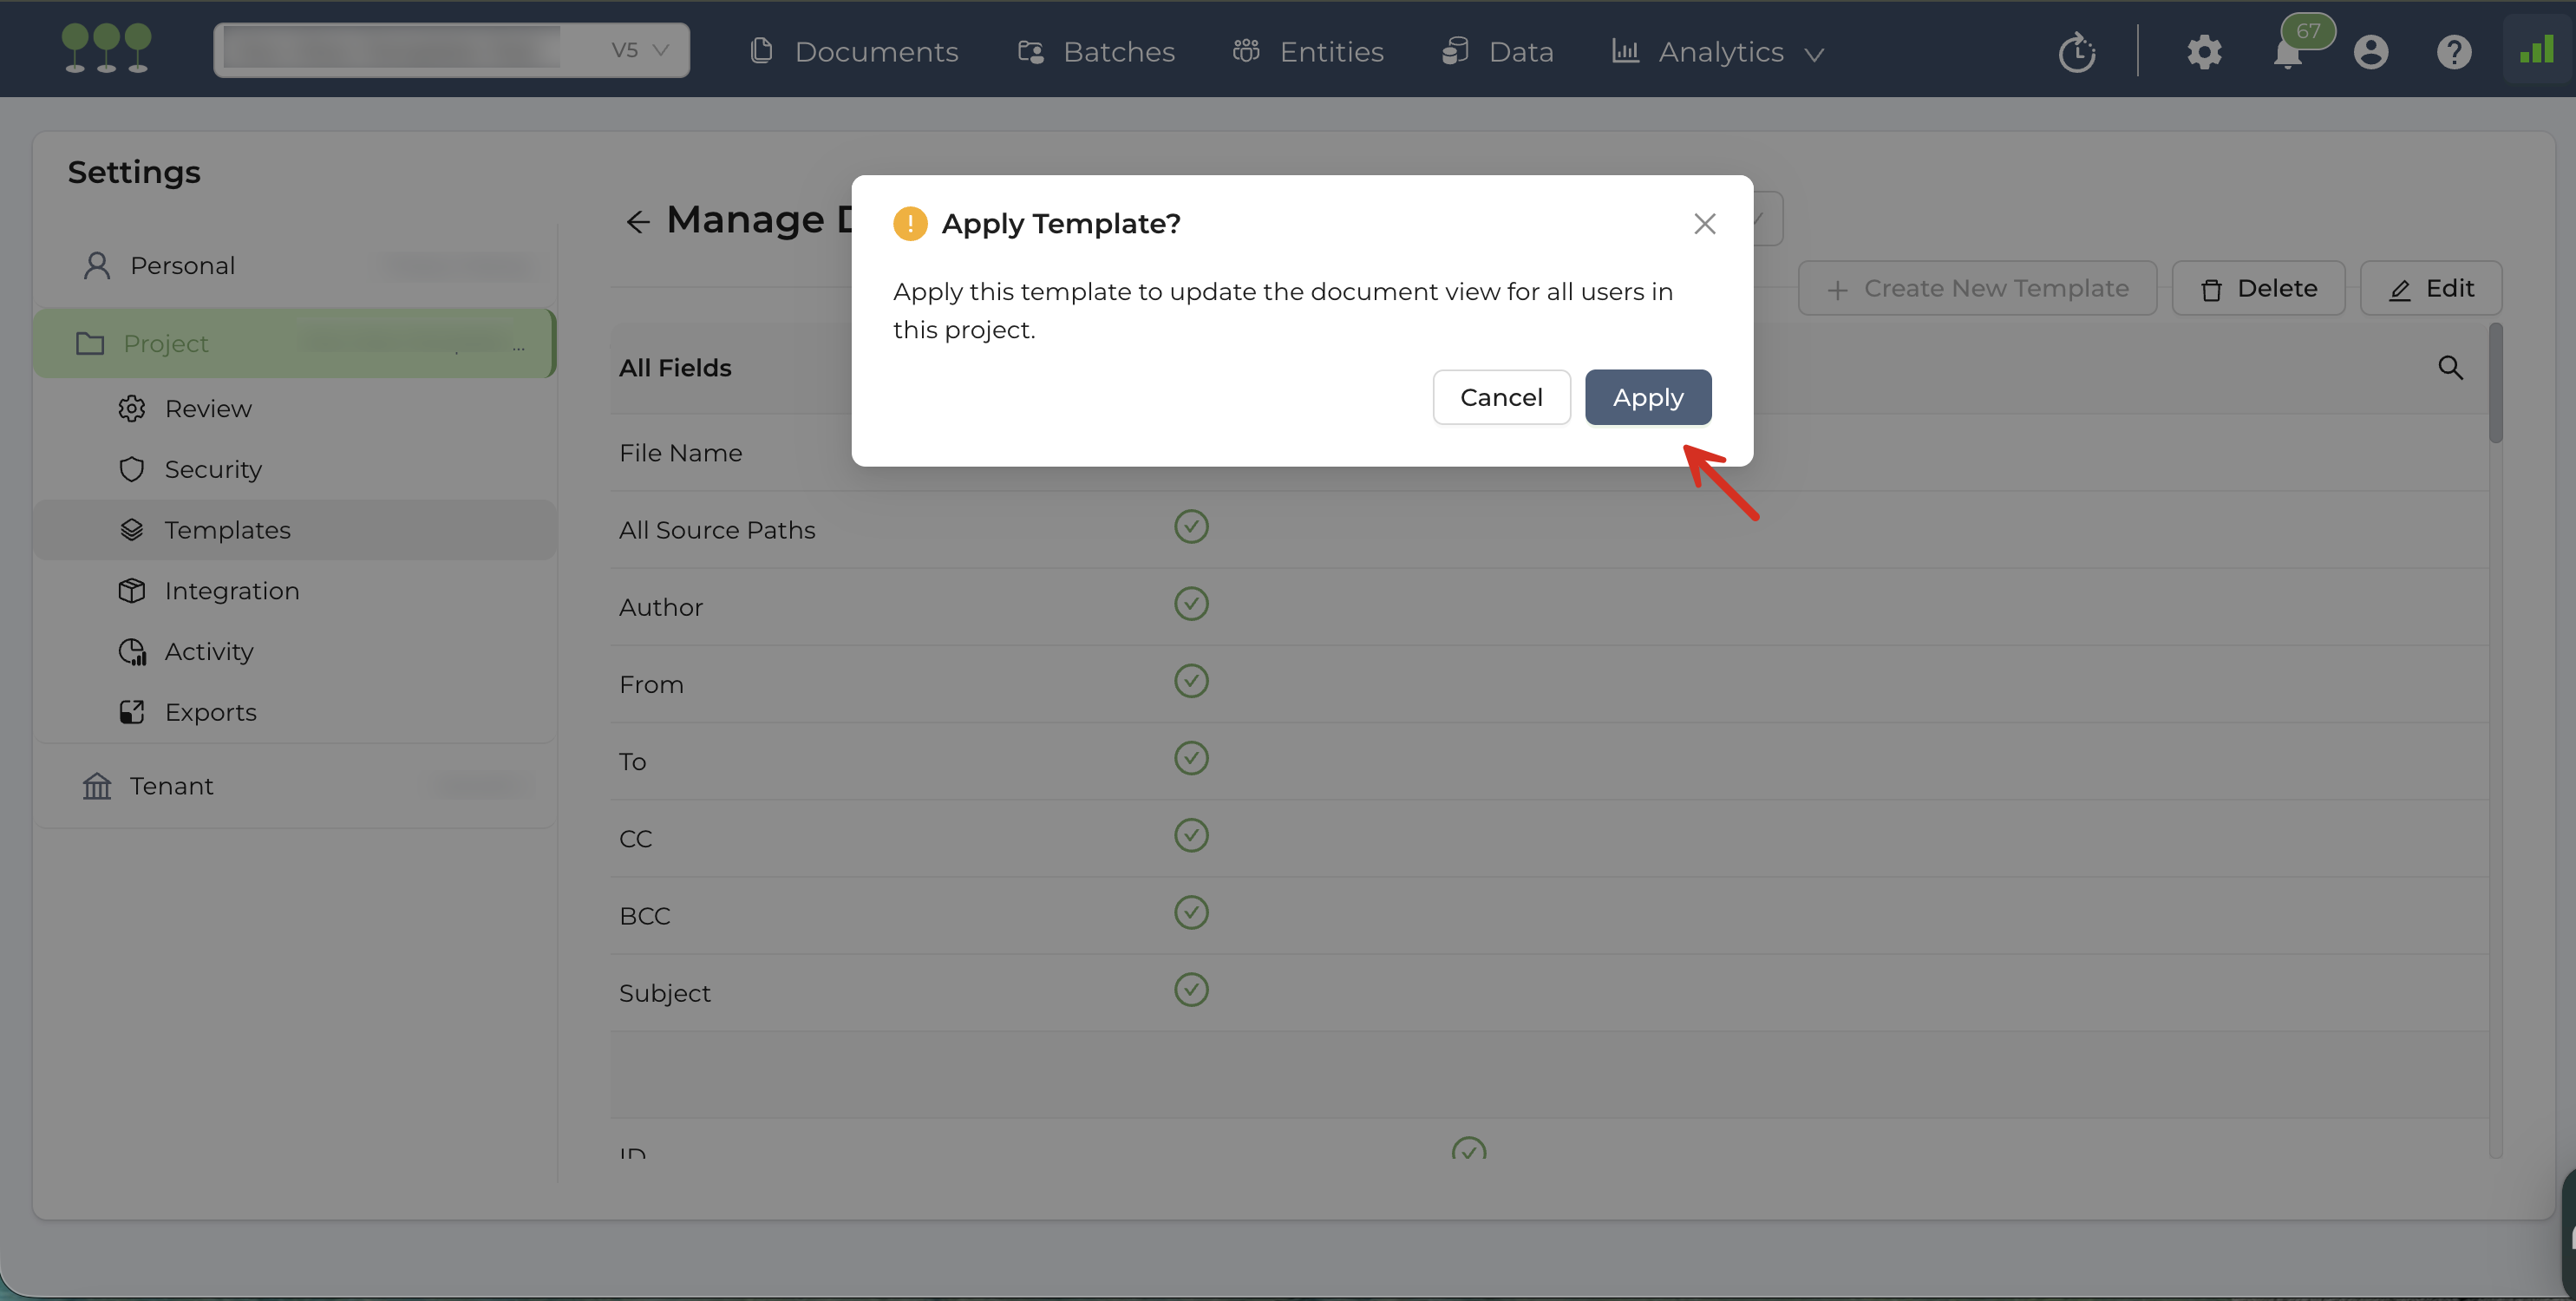The height and width of the screenshot is (1301, 2576).
Task: Toggle the All Source Paths checkmark
Action: [1191, 527]
